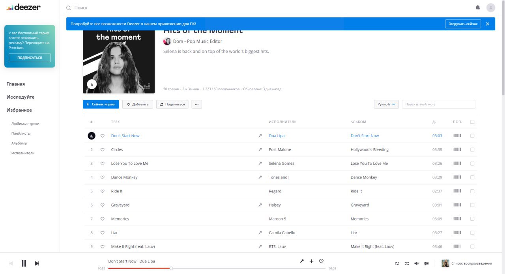The width and height of the screenshot is (505, 274).
Task: Click the Поделиться button
Action: 172,104
